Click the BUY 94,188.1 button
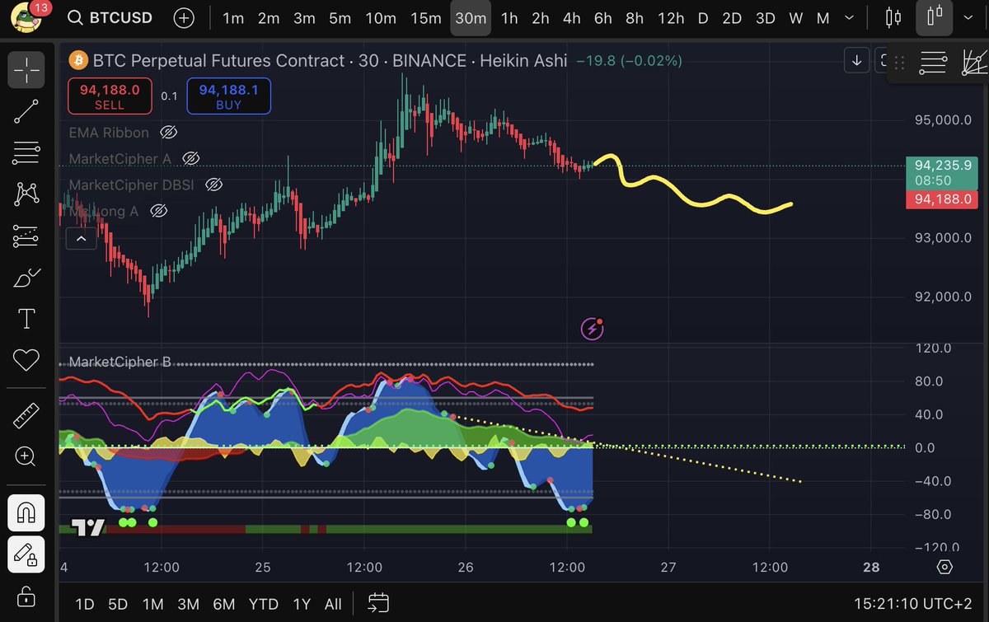Viewport: 989px width, 622px height. 228,96
